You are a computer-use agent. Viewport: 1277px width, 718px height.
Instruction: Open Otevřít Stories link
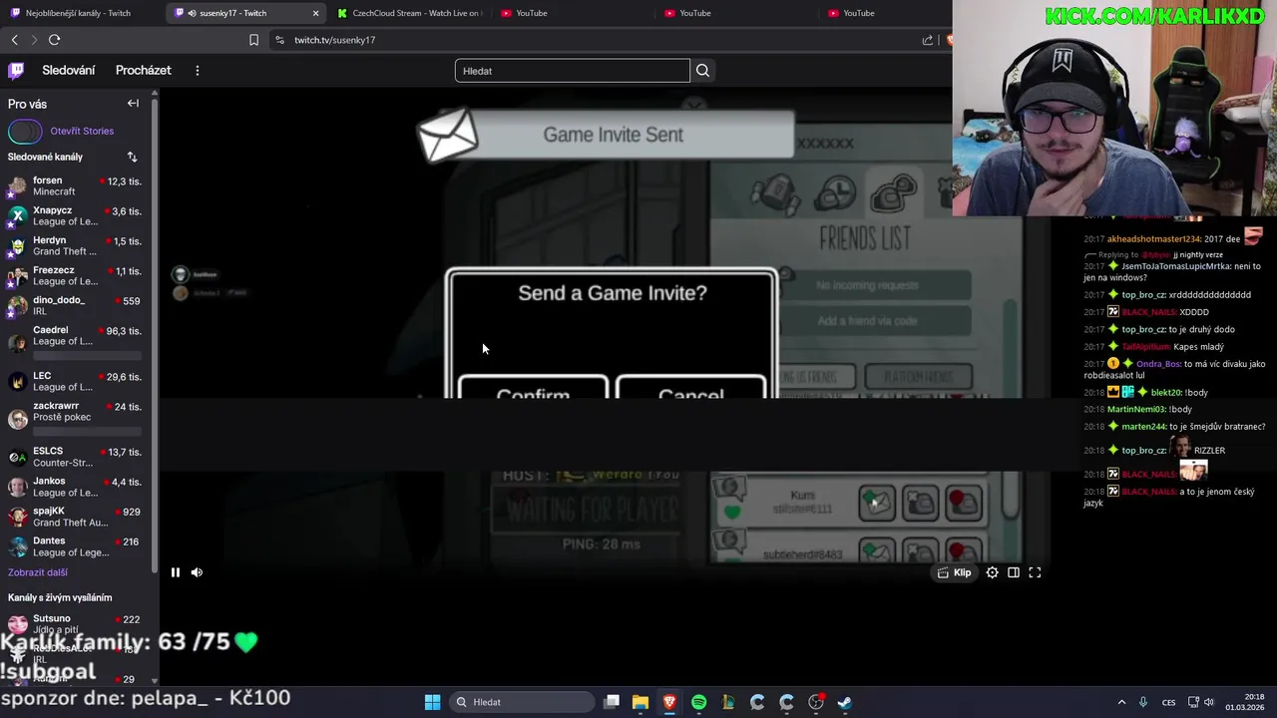pos(82,131)
